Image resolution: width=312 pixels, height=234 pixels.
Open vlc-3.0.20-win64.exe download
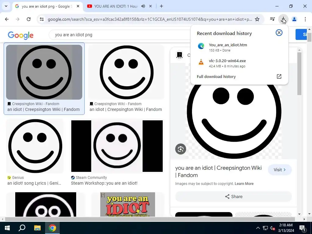tap(239, 63)
